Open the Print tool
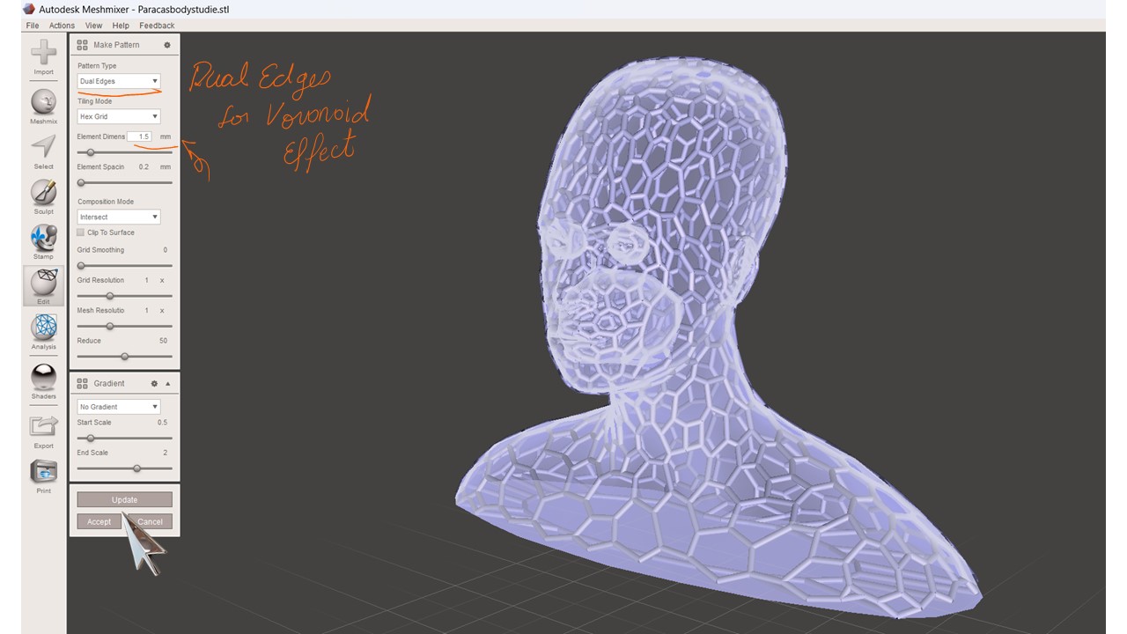The width and height of the screenshot is (1127, 634). pos(43,476)
